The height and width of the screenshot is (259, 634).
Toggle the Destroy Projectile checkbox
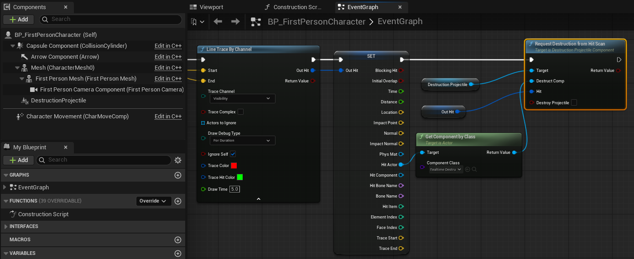[x=574, y=103]
